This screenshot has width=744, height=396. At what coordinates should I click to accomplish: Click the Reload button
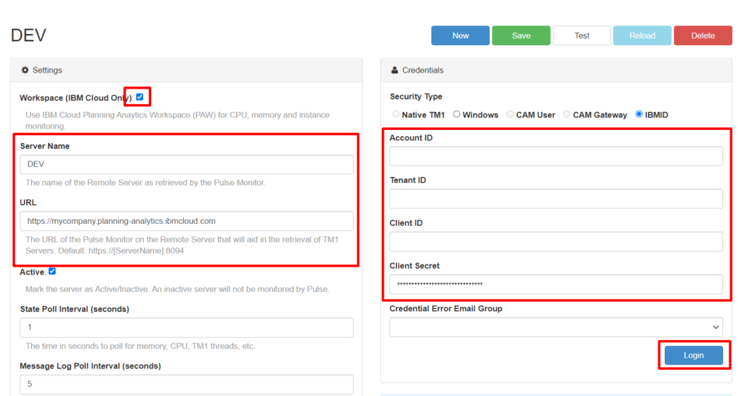coord(642,36)
